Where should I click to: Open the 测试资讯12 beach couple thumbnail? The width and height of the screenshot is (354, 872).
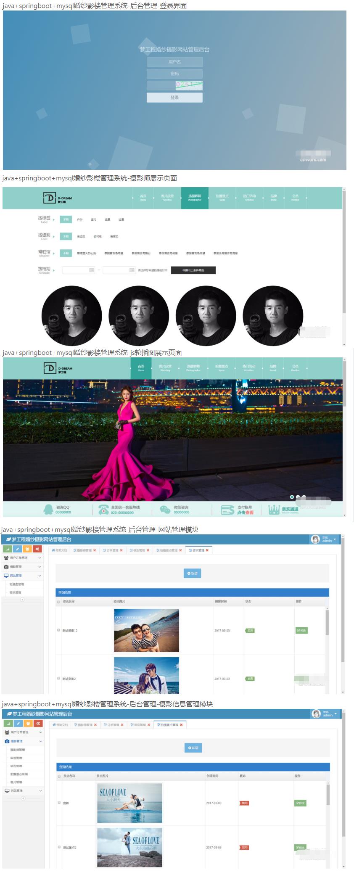146,631
